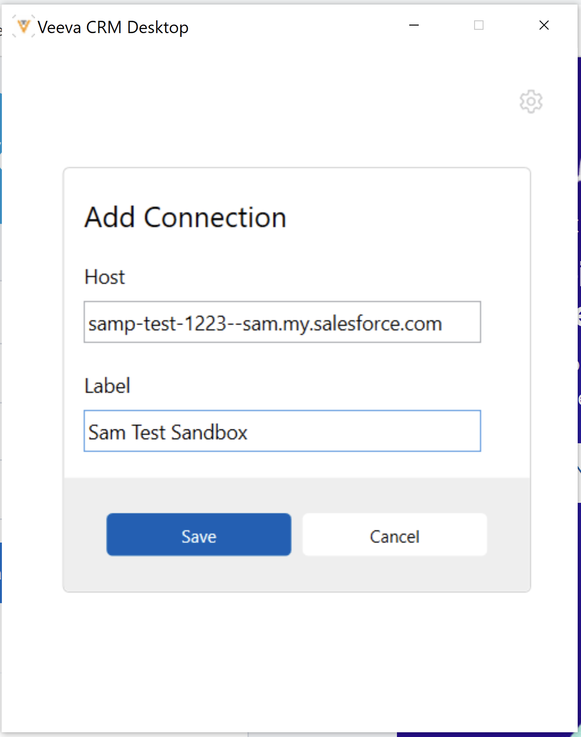Click inside the Host input field

(282, 322)
